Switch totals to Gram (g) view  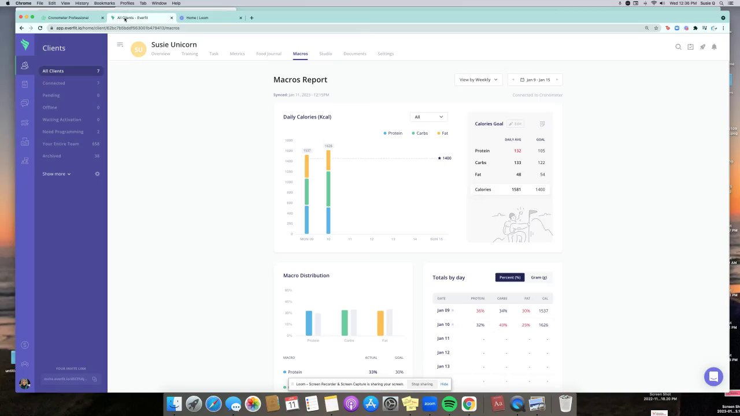point(539,277)
